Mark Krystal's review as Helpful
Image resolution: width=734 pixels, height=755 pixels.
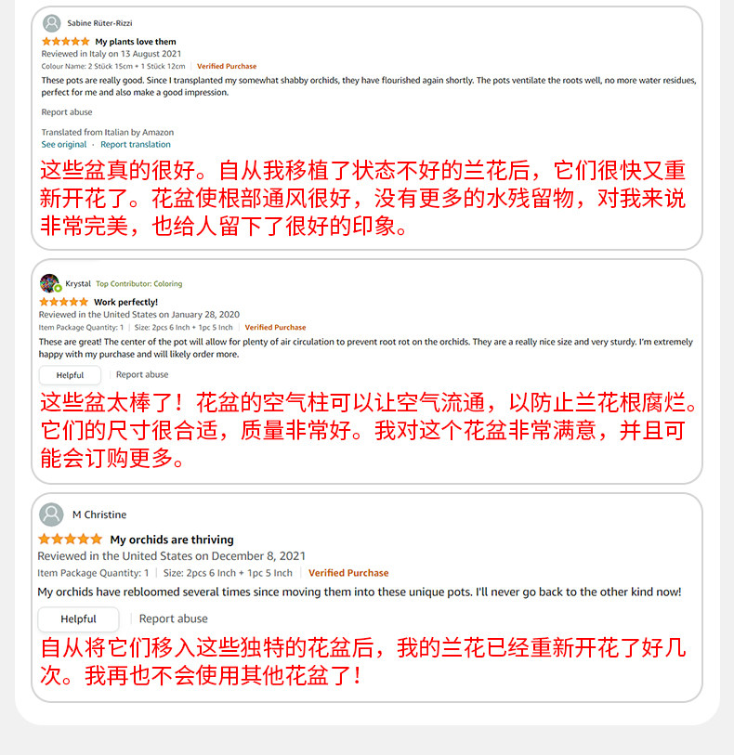[x=70, y=375]
